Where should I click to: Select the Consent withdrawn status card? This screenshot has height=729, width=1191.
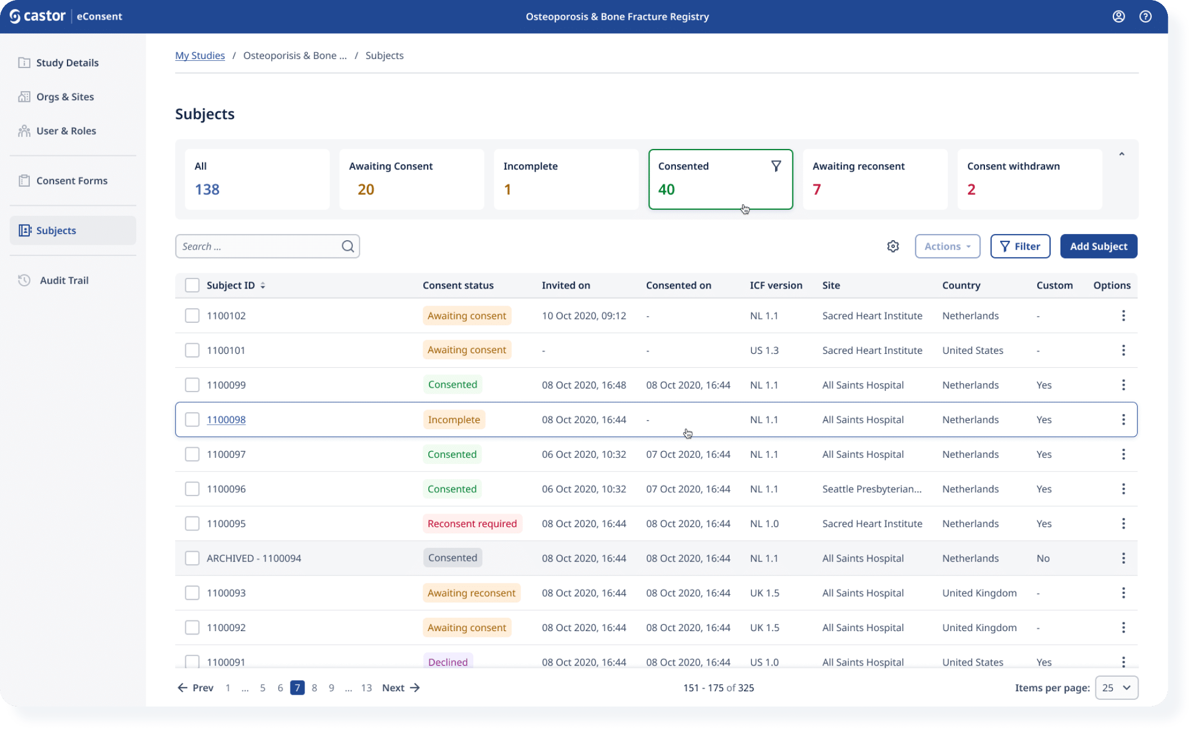click(1029, 179)
